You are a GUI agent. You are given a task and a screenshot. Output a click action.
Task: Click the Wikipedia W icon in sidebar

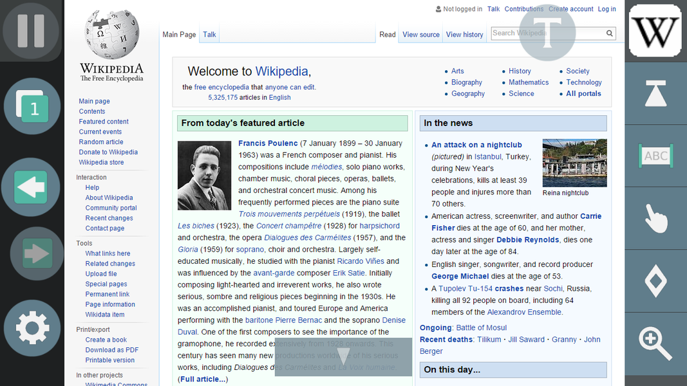coord(655,31)
